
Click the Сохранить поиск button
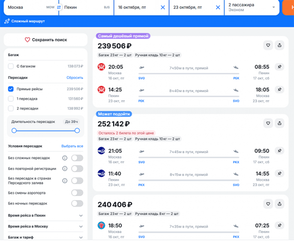coord(46,40)
